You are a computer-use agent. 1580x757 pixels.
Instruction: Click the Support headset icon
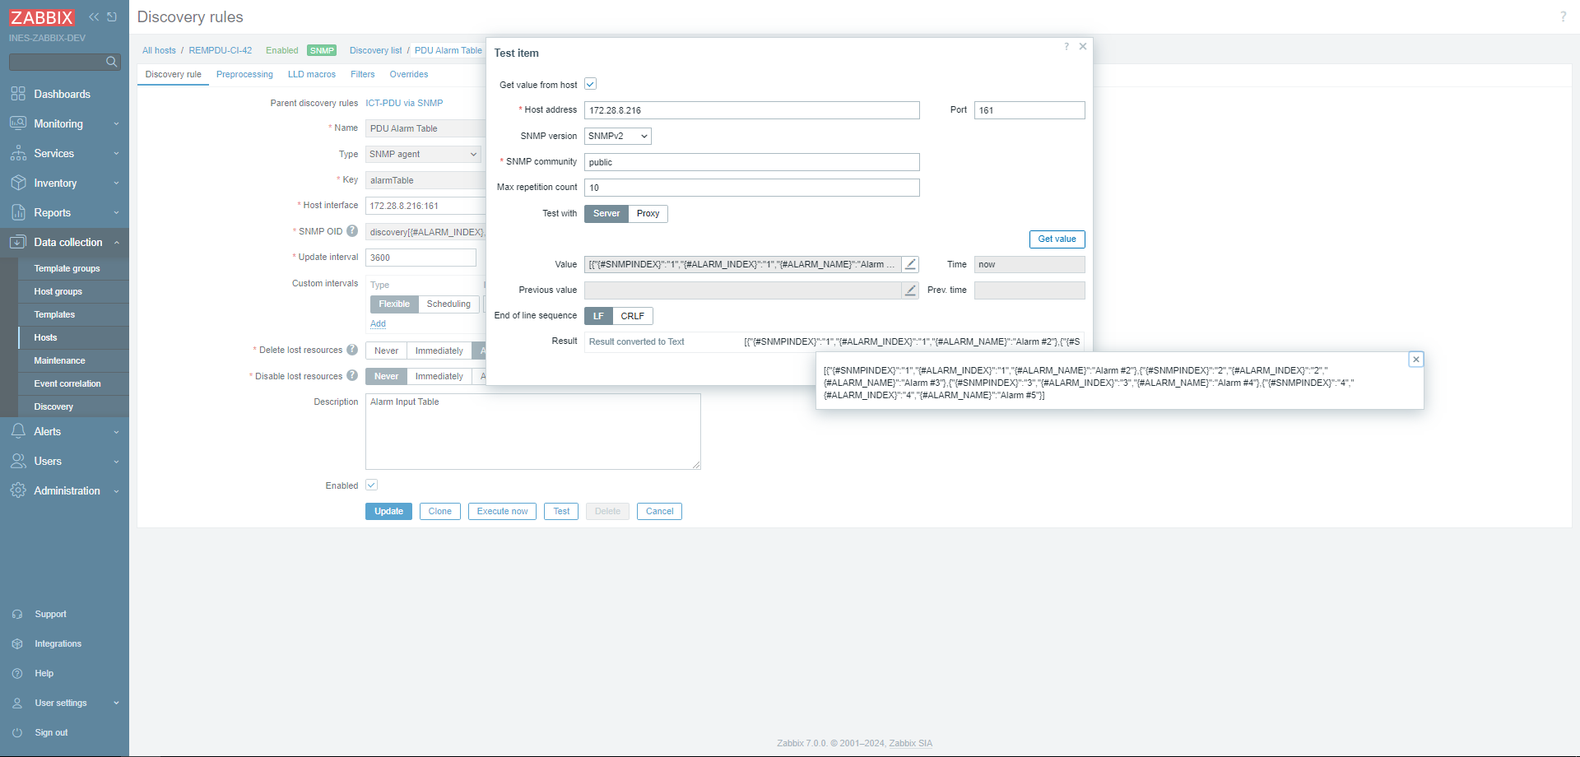(x=17, y=614)
